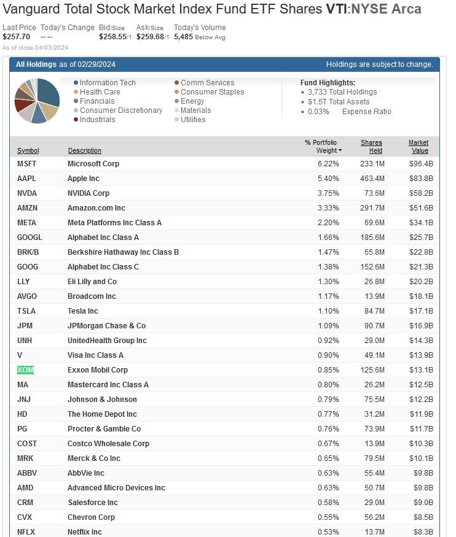Image resolution: width=456 pixels, height=537 pixels.
Task: Click NVIDIA's 73.6M shares held
Action: pyautogui.click(x=374, y=193)
